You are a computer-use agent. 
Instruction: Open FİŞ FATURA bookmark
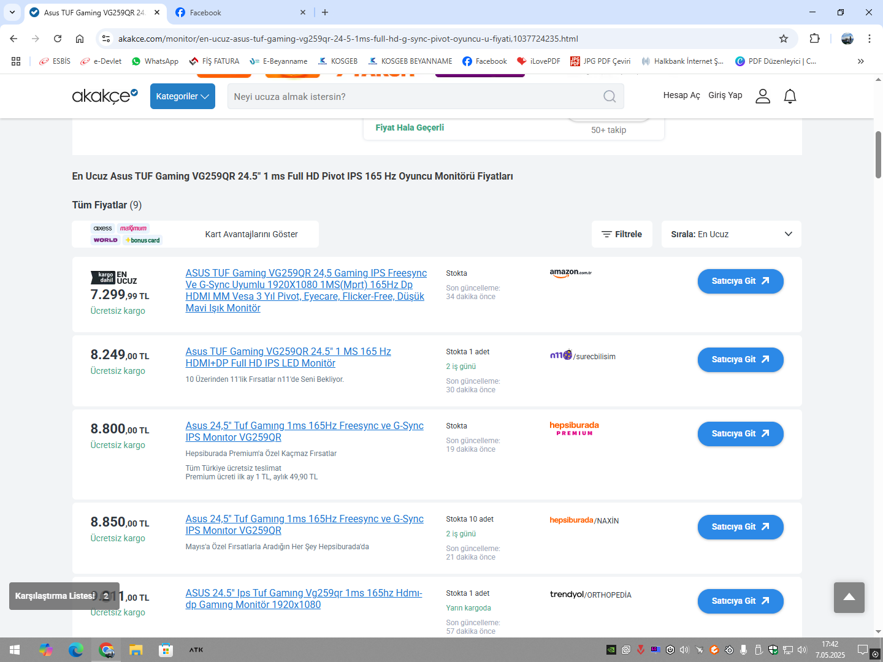pyautogui.click(x=215, y=61)
